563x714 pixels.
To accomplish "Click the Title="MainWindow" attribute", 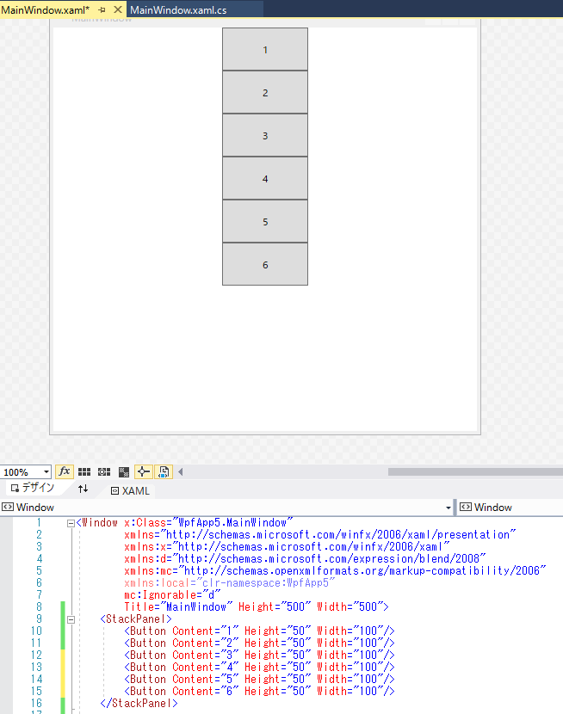I will [x=178, y=607].
